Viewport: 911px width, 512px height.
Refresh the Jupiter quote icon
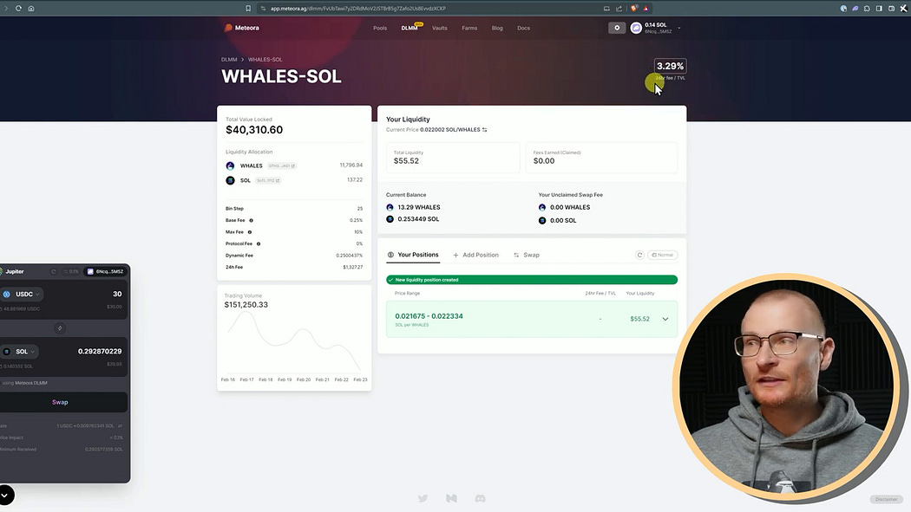tap(54, 271)
